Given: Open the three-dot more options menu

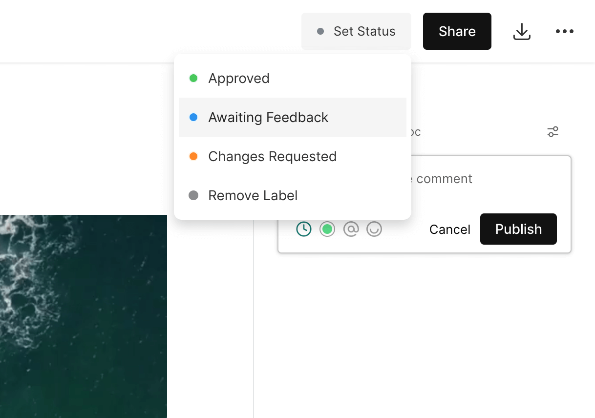Looking at the screenshot, I should tap(564, 32).
